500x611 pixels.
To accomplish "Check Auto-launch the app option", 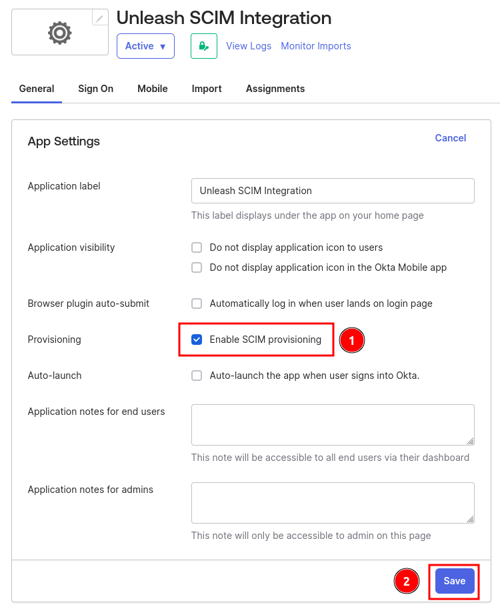I will (197, 376).
